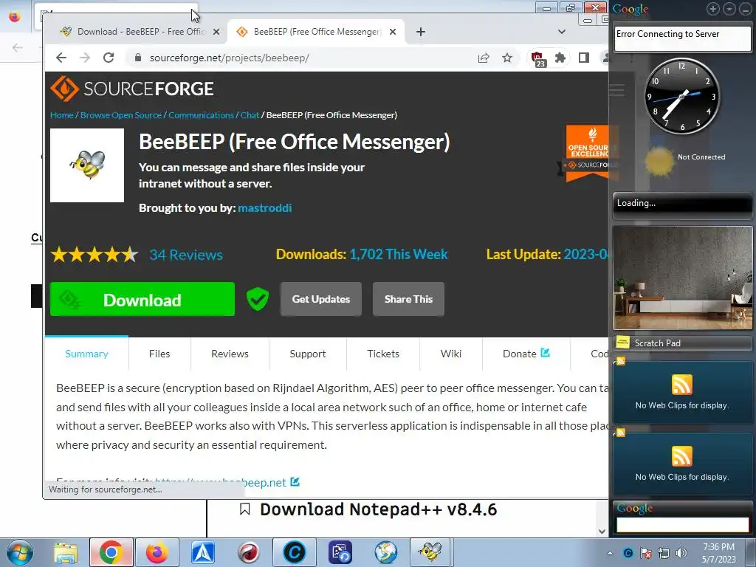Image resolution: width=756 pixels, height=567 pixels.
Task: Go to the Home breadcrumb link
Action: 62,115
